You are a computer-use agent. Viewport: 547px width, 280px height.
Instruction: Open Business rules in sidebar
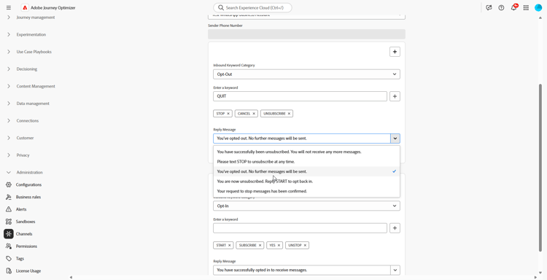(28, 197)
